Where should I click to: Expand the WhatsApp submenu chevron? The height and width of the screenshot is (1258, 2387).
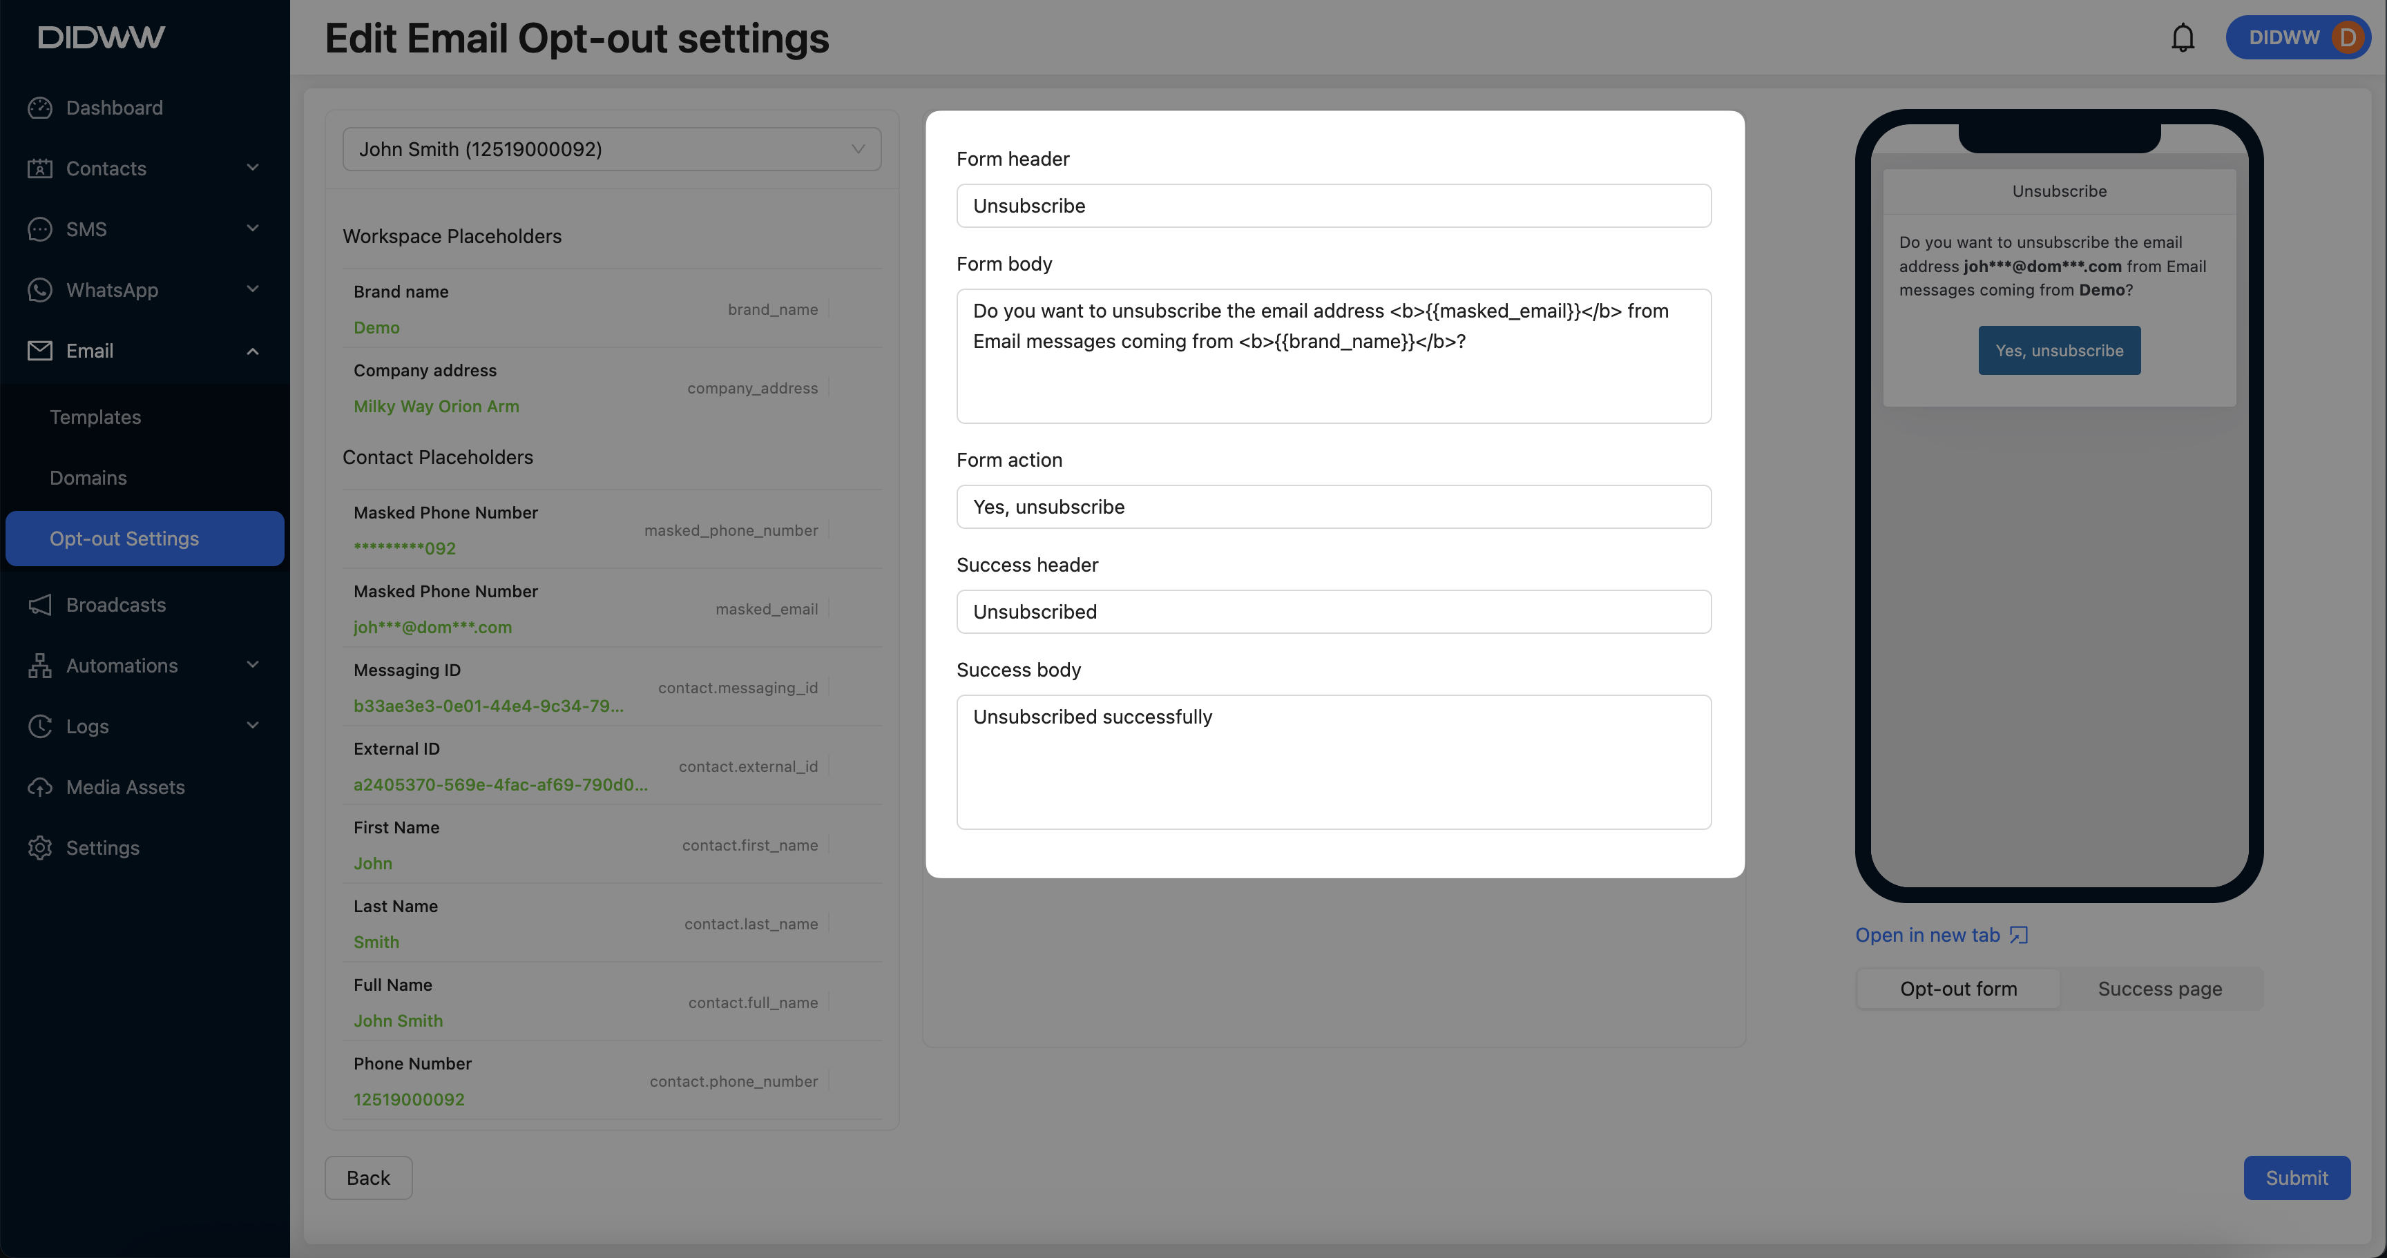click(253, 289)
